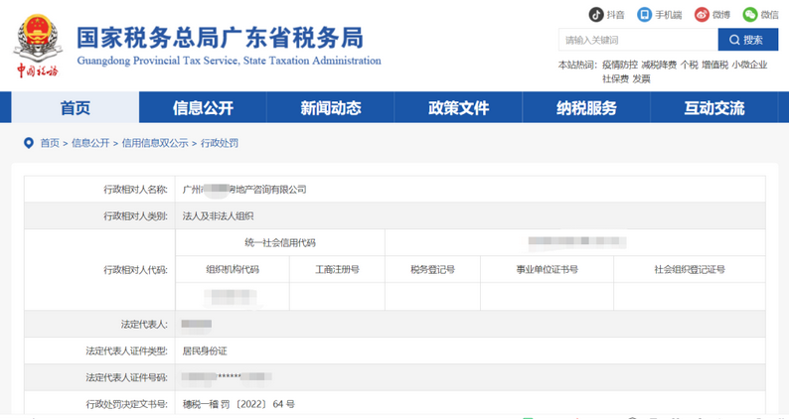The height and width of the screenshot is (420, 789).
Task: Switch to the 纳税服务 navigation item
Action: [586, 108]
